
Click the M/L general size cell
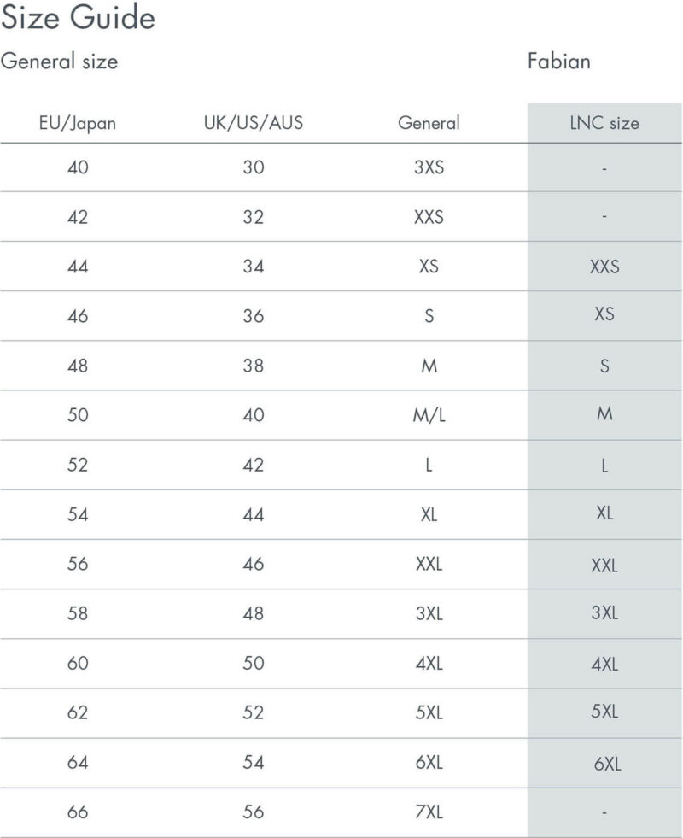coord(429,415)
